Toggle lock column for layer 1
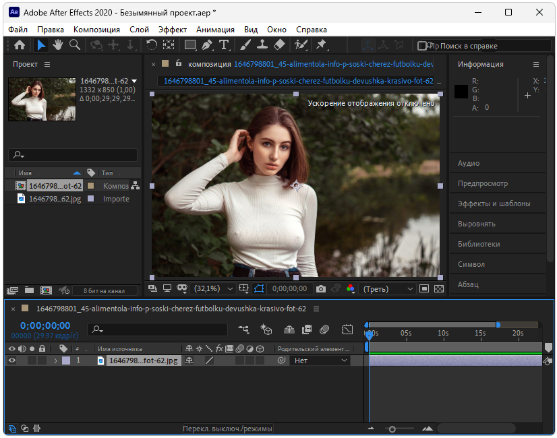Image resolution: width=557 pixels, height=438 pixels. click(x=42, y=361)
